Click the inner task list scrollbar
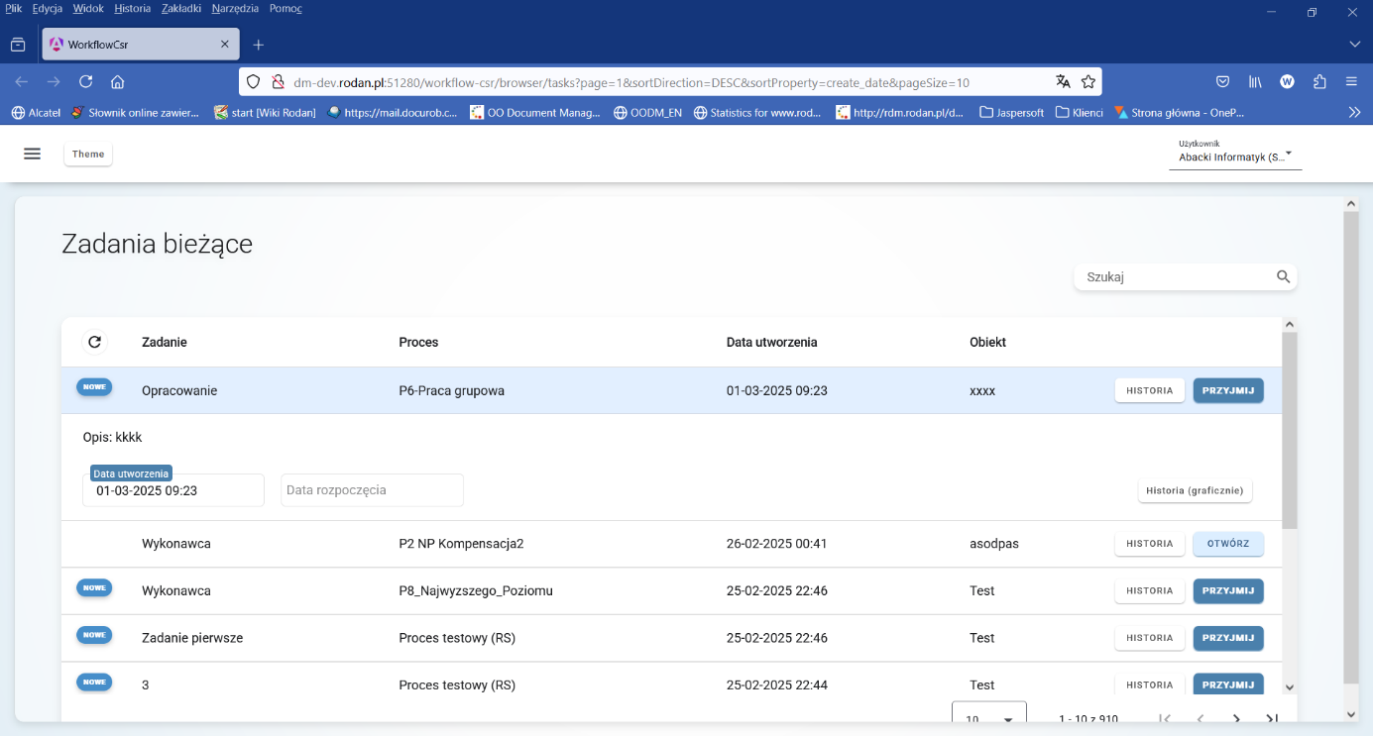1373x736 pixels. coord(1290,416)
